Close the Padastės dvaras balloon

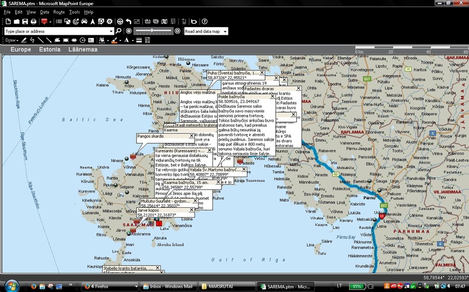298,88
